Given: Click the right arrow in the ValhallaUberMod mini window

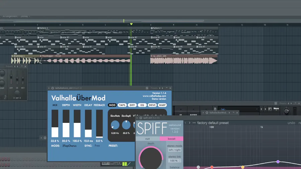Looking at the screenshot, I should pyautogui.click(x=229, y=113).
